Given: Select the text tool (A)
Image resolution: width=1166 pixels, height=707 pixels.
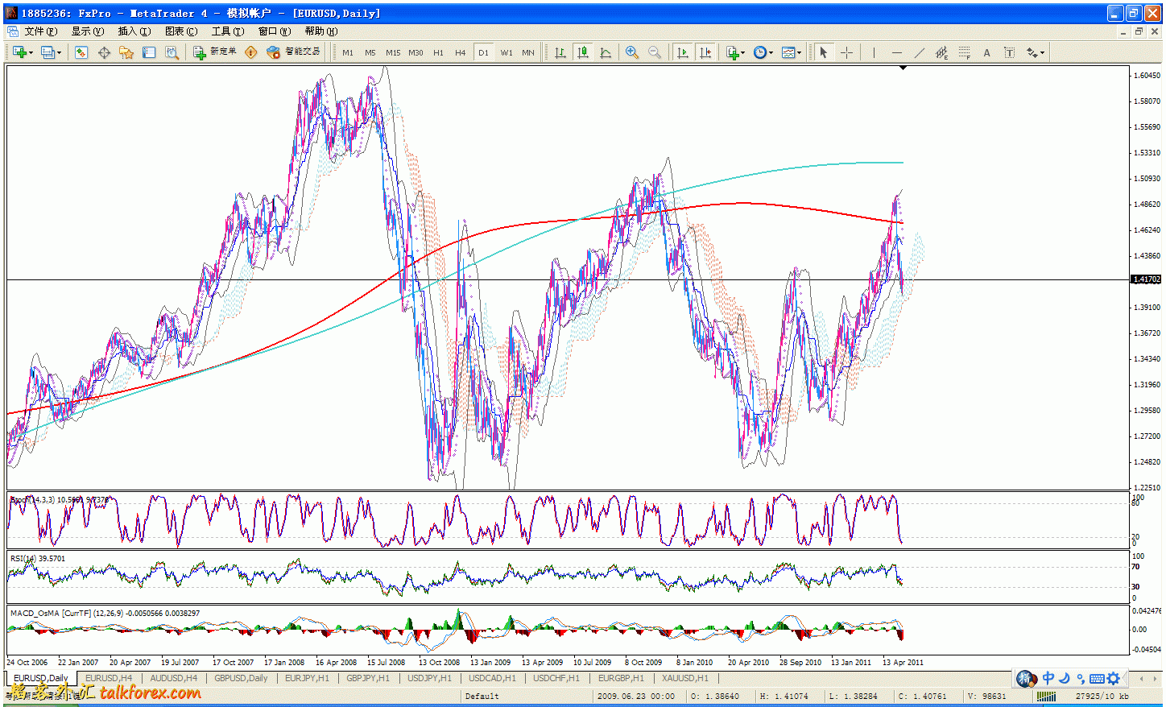Looking at the screenshot, I should [x=986, y=52].
